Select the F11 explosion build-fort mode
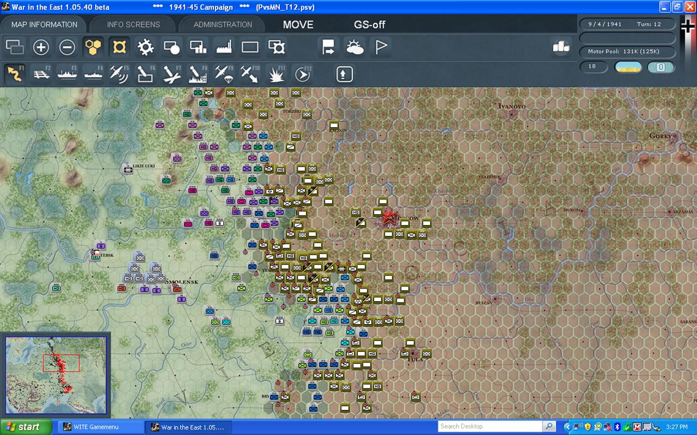Screen dimensions: 697x435 (x=276, y=74)
